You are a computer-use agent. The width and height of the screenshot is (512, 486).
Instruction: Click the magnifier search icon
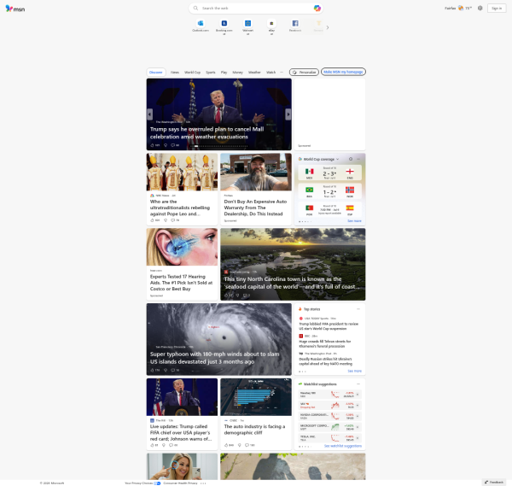195,9
